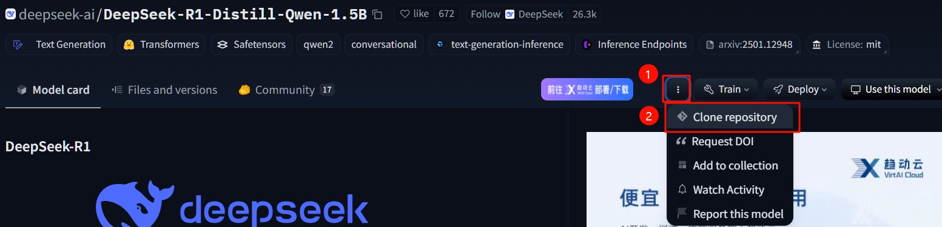This screenshot has height=227, width=942.
Task: Choose Add to collection from the menu
Action: click(730, 166)
